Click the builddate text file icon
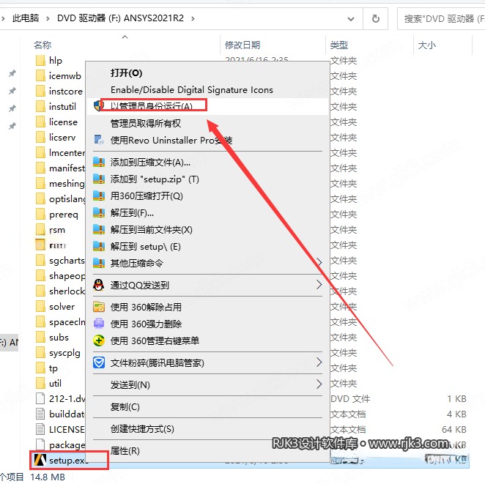The height and width of the screenshot is (484, 485). click(x=40, y=414)
